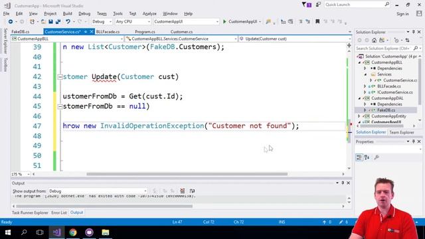
Task: Click the search magnifier in Solution Explorer
Action: pos(416,48)
